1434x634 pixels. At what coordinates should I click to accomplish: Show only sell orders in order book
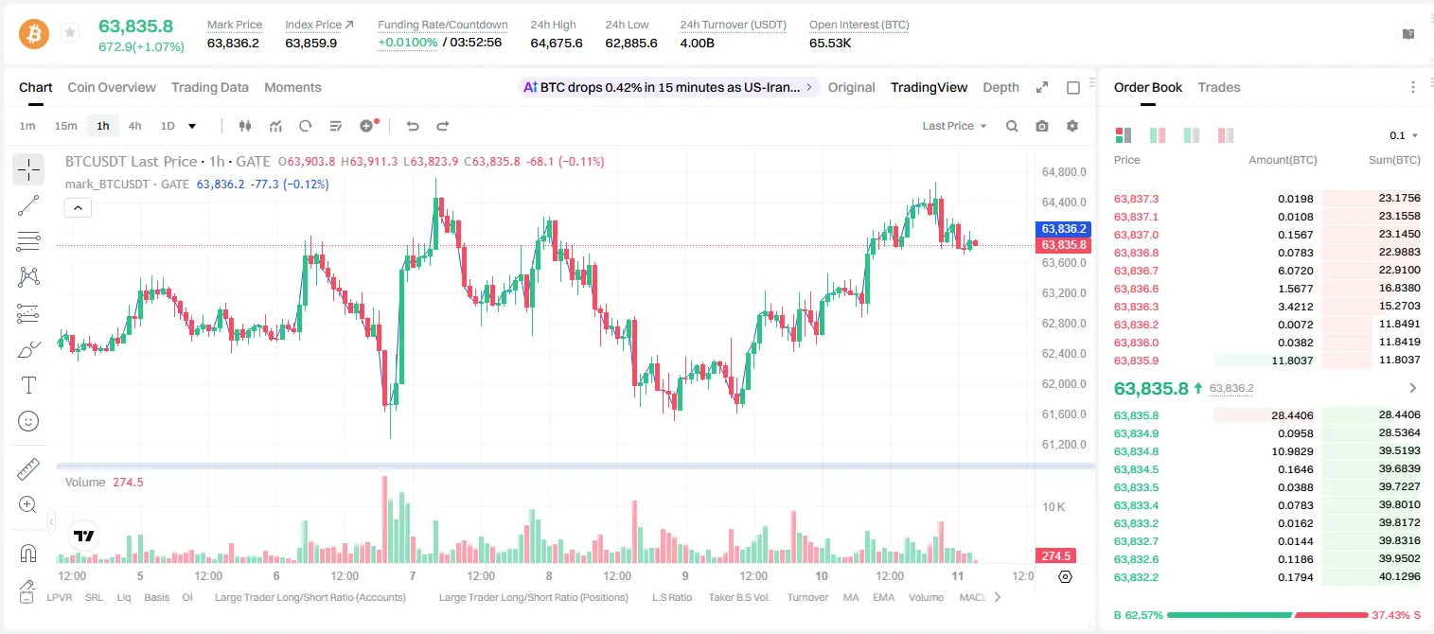point(1226,135)
